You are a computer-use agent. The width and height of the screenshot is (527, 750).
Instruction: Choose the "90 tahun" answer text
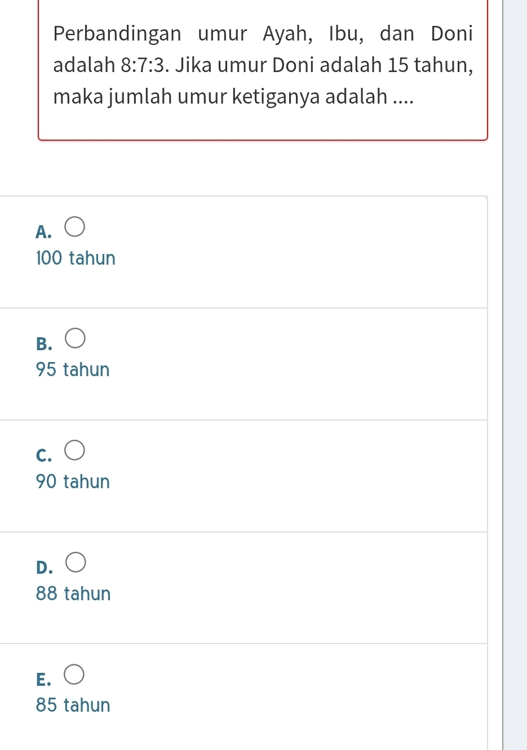73,482
